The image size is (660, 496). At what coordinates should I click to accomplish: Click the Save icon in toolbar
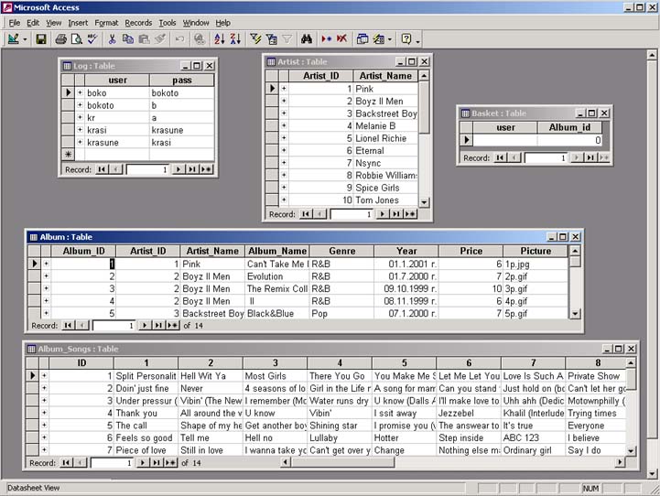pyautogui.click(x=41, y=39)
